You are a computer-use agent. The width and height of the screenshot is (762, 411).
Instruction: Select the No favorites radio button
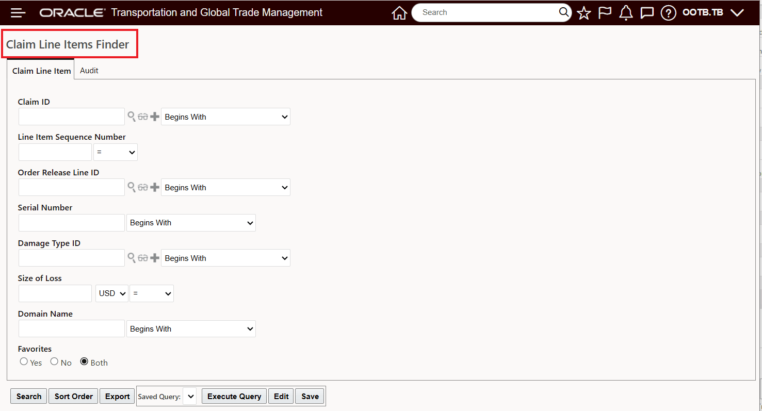pyautogui.click(x=54, y=361)
